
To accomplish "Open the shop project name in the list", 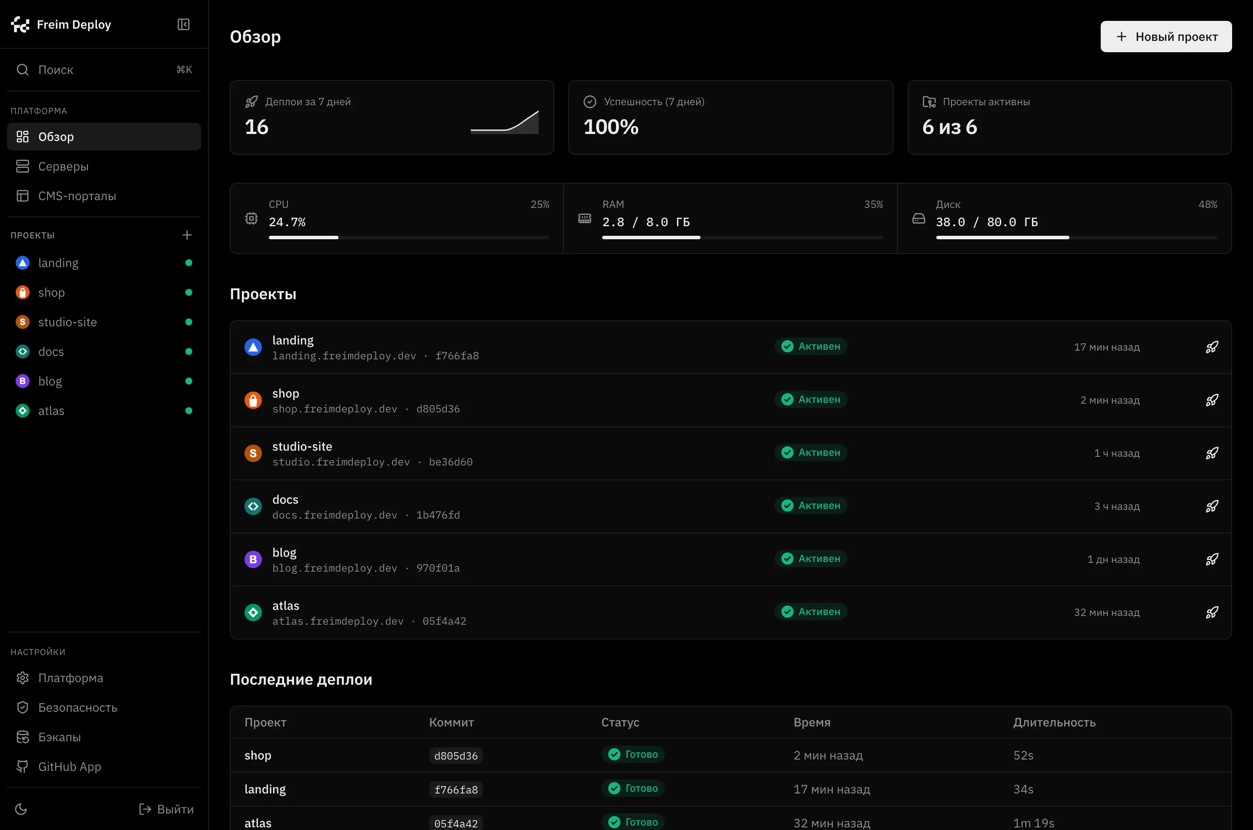I will pos(286,393).
